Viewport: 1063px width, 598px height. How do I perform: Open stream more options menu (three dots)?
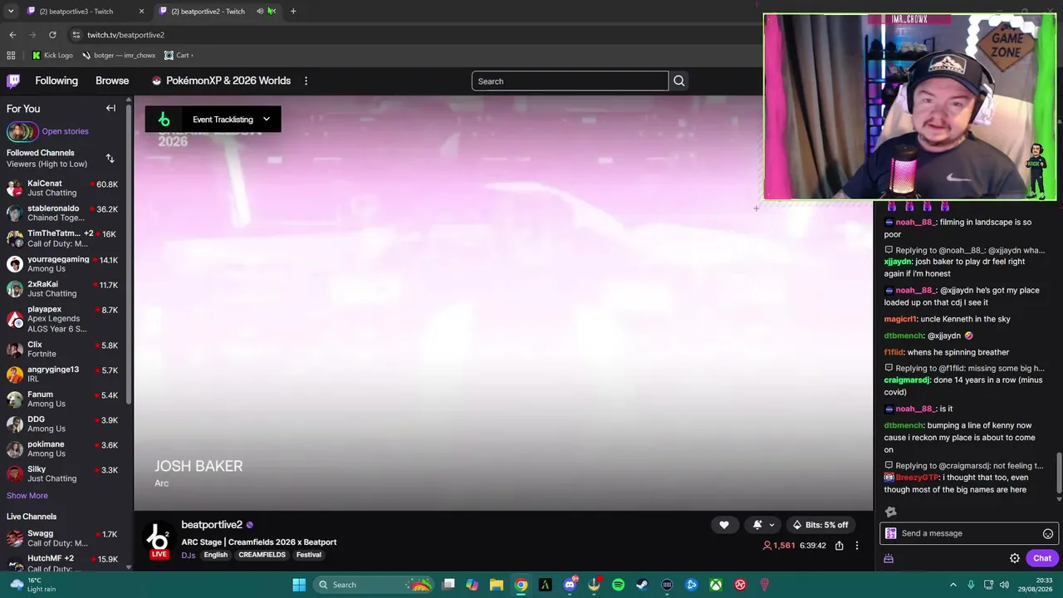point(857,546)
